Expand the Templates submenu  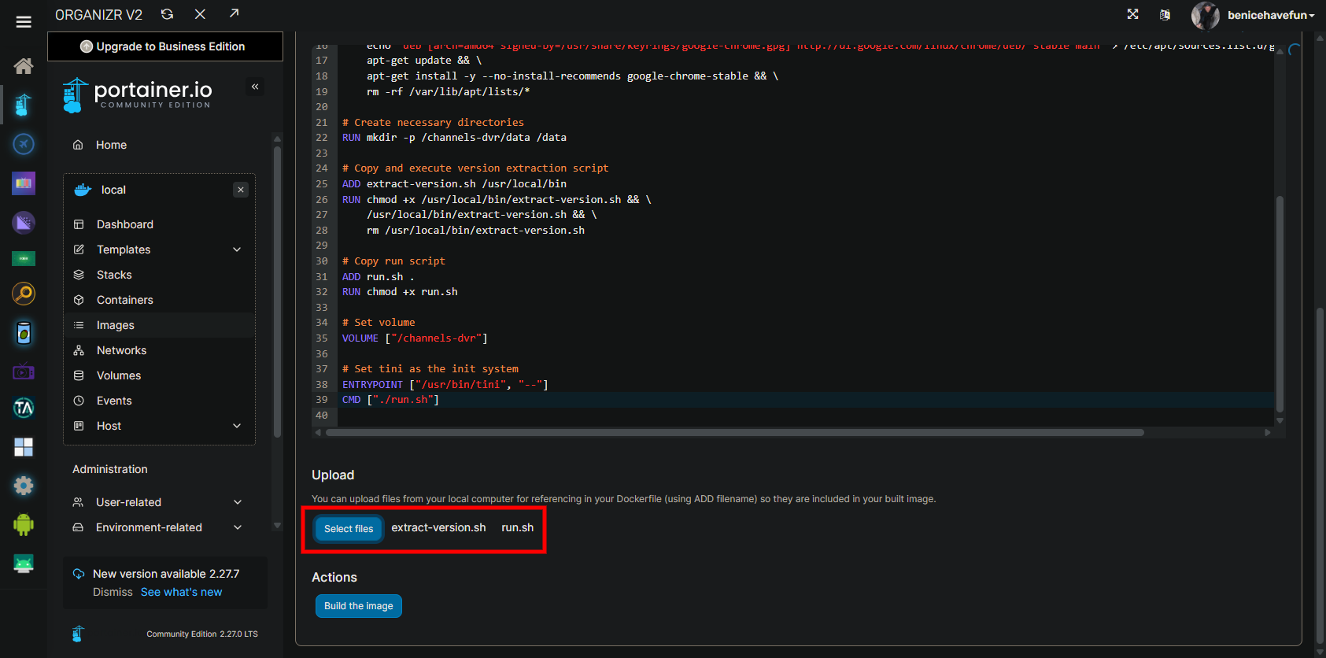237,250
